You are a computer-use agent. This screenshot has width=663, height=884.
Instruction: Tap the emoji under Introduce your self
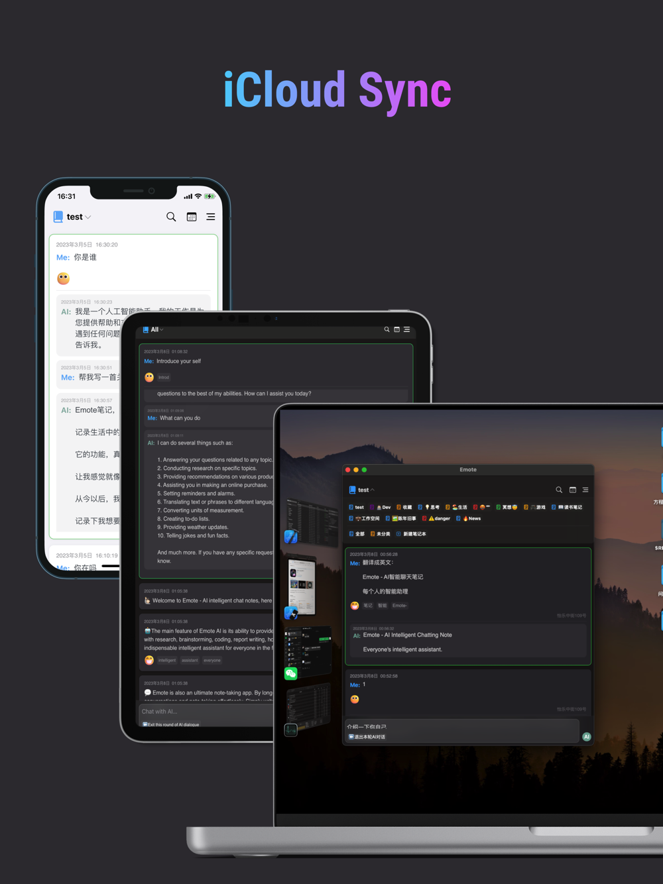[x=149, y=377]
